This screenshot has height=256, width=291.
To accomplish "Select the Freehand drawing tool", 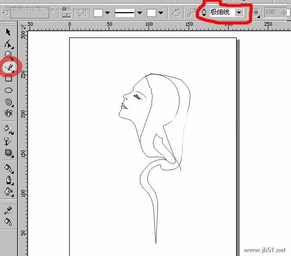I will point(9,68).
